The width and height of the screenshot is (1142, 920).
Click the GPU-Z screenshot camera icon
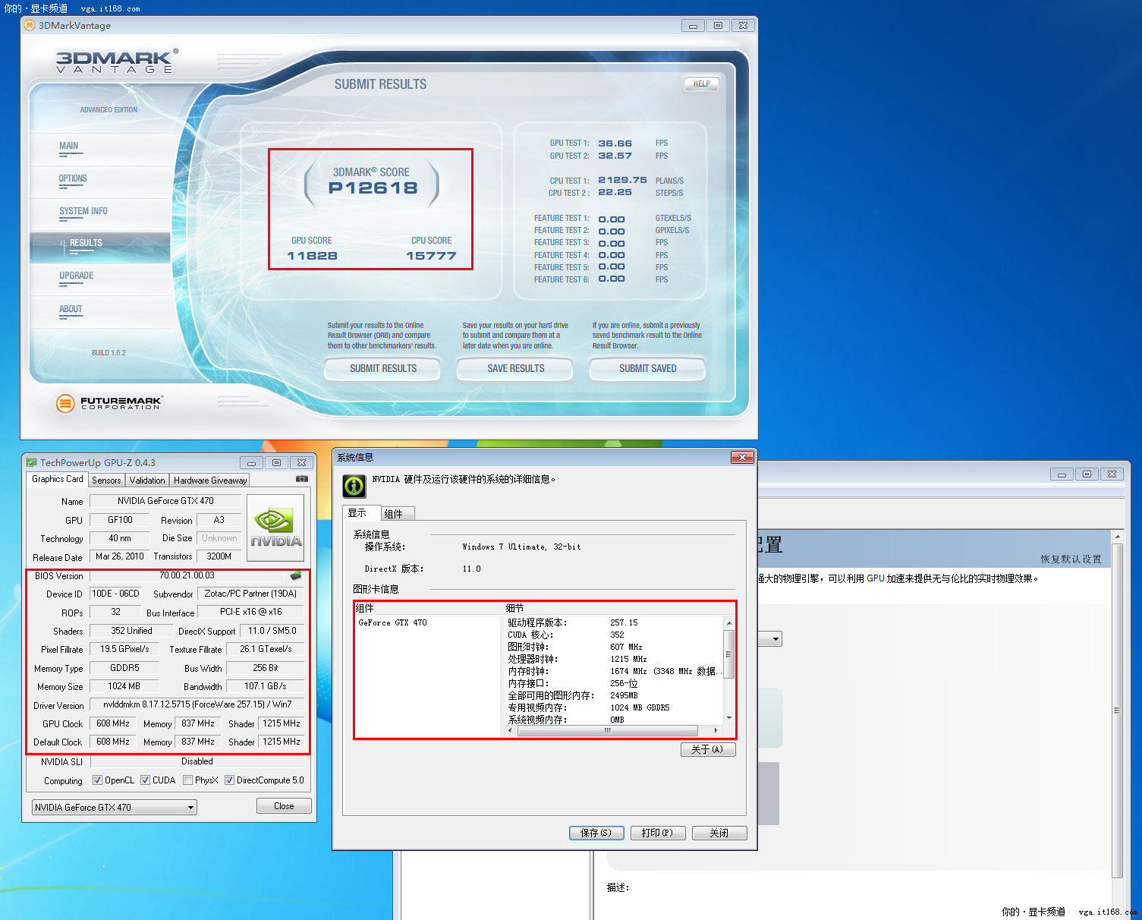pyautogui.click(x=302, y=479)
